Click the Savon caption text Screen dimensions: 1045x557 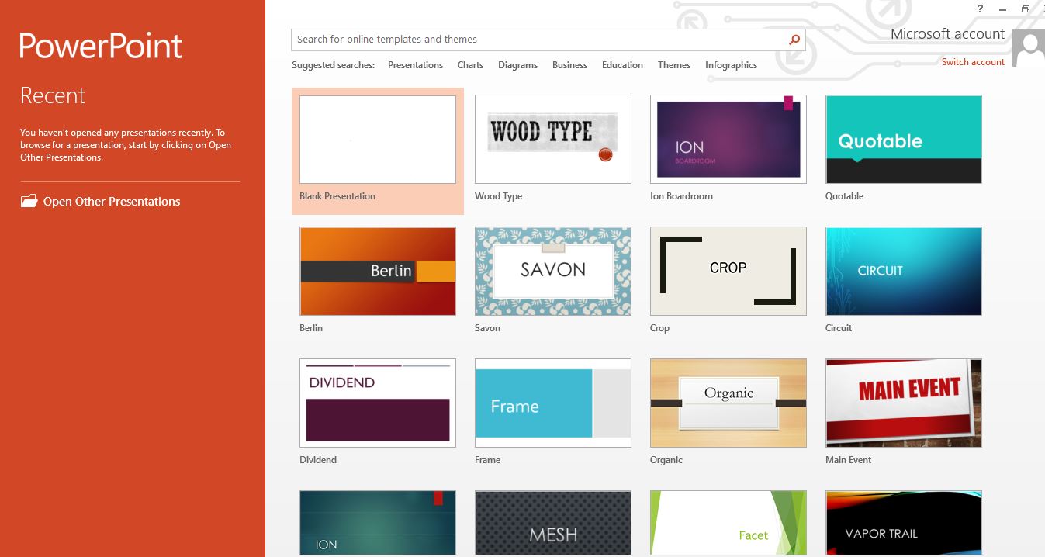(487, 328)
